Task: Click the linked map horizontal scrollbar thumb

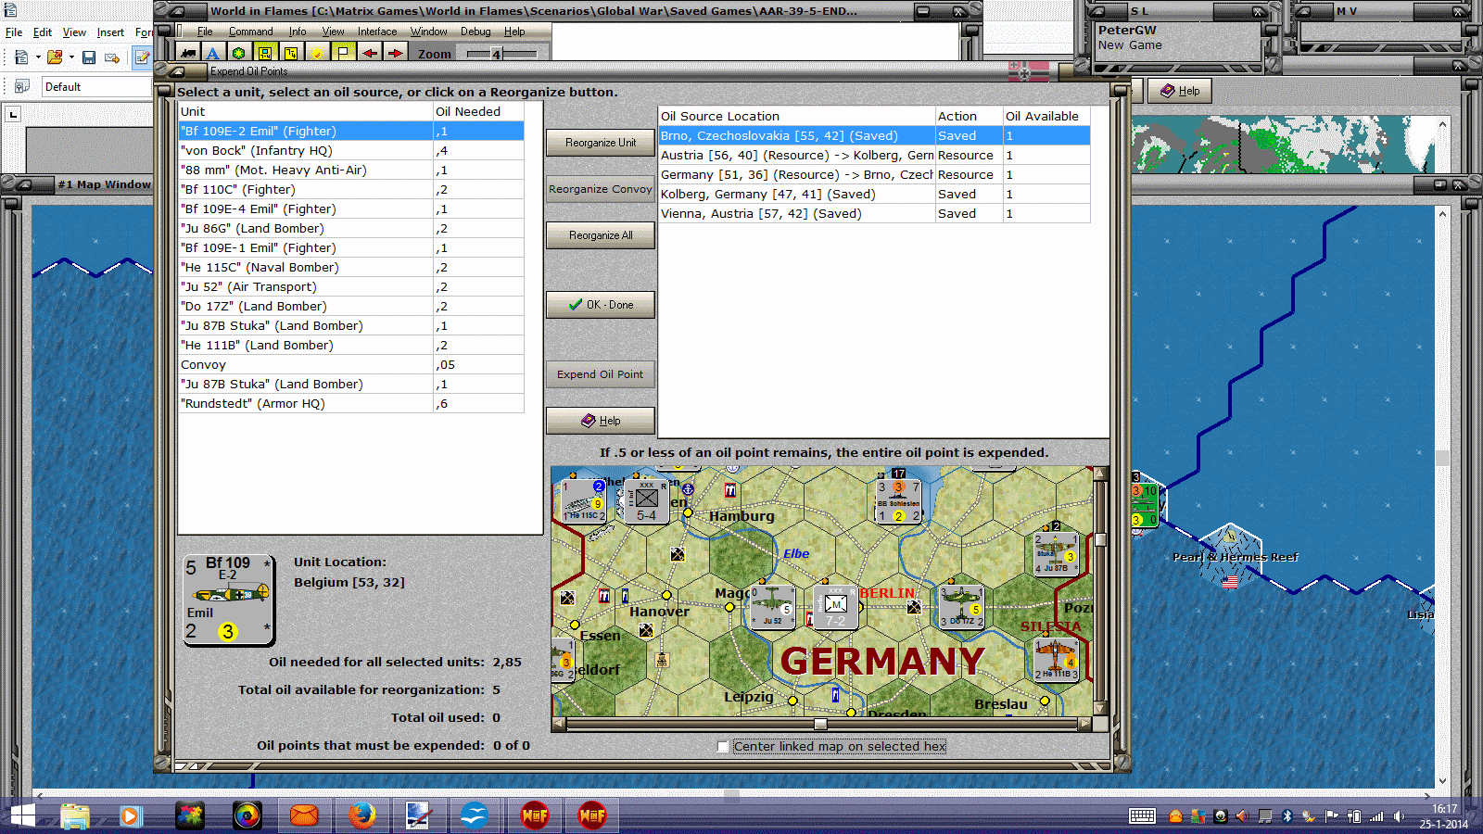Action: [x=820, y=725]
